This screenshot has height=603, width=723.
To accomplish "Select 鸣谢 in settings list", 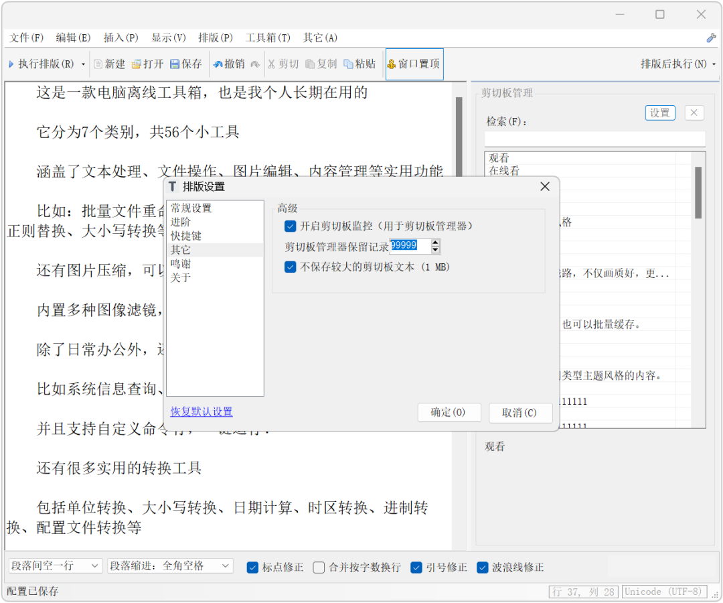I will click(215, 263).
